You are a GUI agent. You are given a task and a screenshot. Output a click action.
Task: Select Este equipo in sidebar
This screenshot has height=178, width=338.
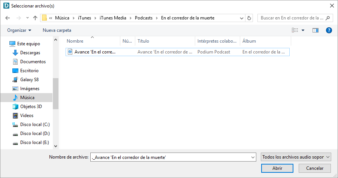[x=28, y=44]
